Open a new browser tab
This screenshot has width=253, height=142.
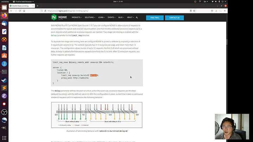(38, 6)
